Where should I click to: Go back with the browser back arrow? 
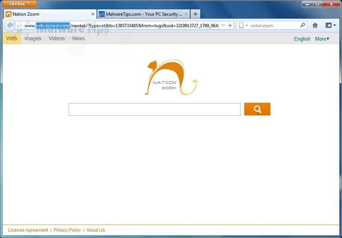pos(10,25)
